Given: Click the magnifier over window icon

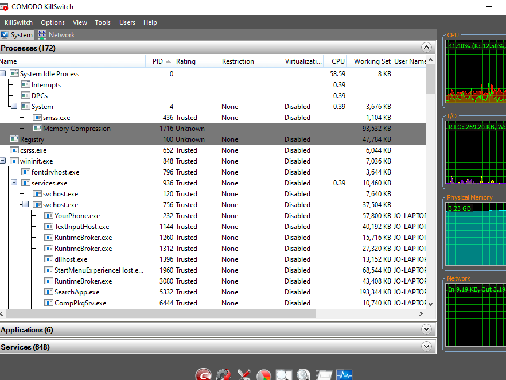Looking at the screenshot, I should tap(283, 375).
